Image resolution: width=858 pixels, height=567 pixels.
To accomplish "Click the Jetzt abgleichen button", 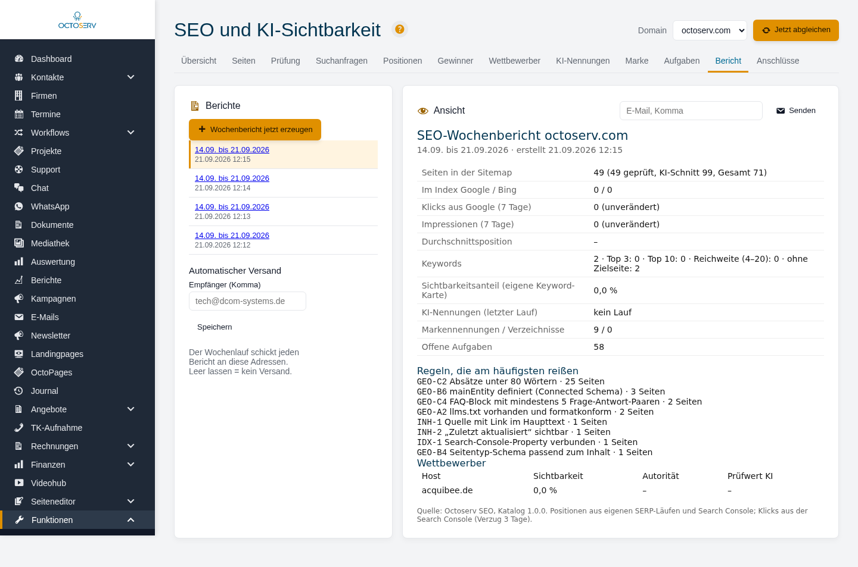I will 796,30.
